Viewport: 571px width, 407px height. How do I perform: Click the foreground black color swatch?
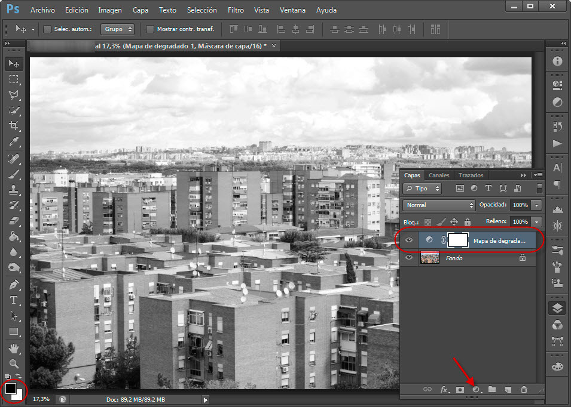point(10,388)
